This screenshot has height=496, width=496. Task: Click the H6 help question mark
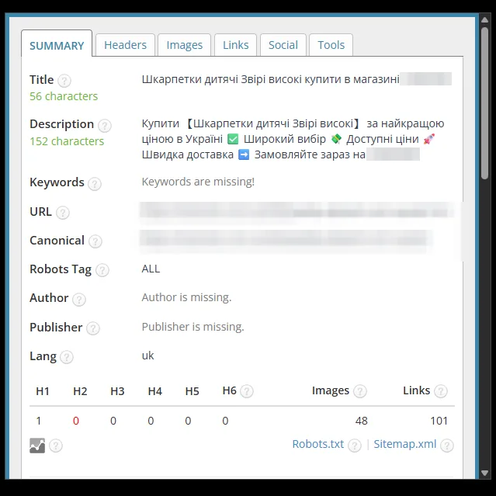pyautogui.click(x=247, y=391)
